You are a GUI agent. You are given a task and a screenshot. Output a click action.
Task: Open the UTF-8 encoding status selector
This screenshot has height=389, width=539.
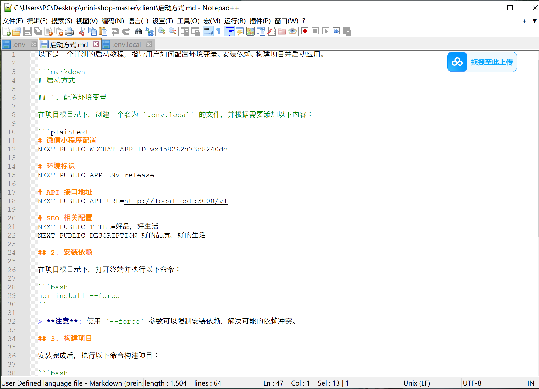tap(472, 383)
